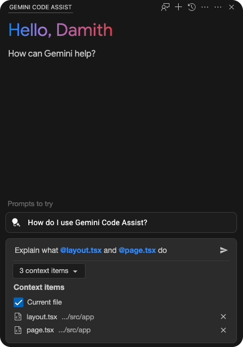
Task: Send the prompt with arrow icon
Action: coord(223,250)
